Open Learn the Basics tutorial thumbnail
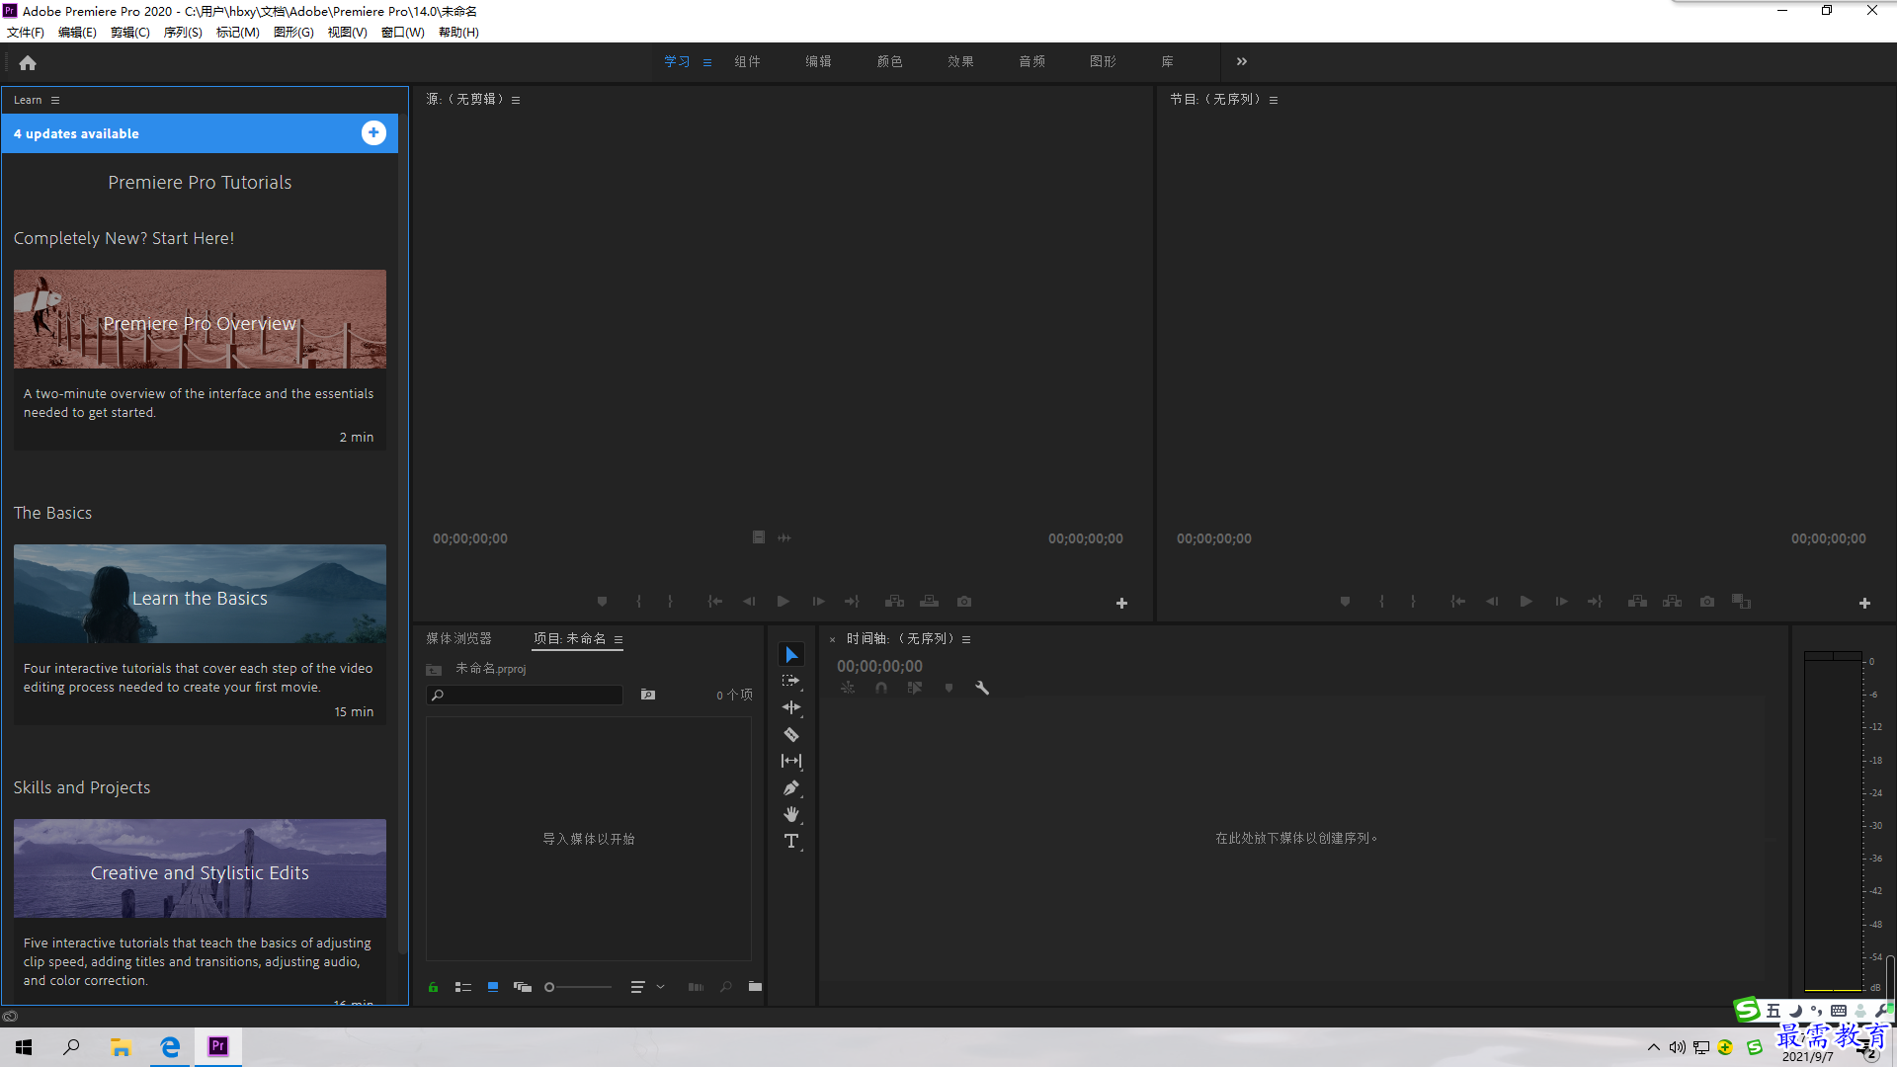1897x1067 pixels. 200,594
